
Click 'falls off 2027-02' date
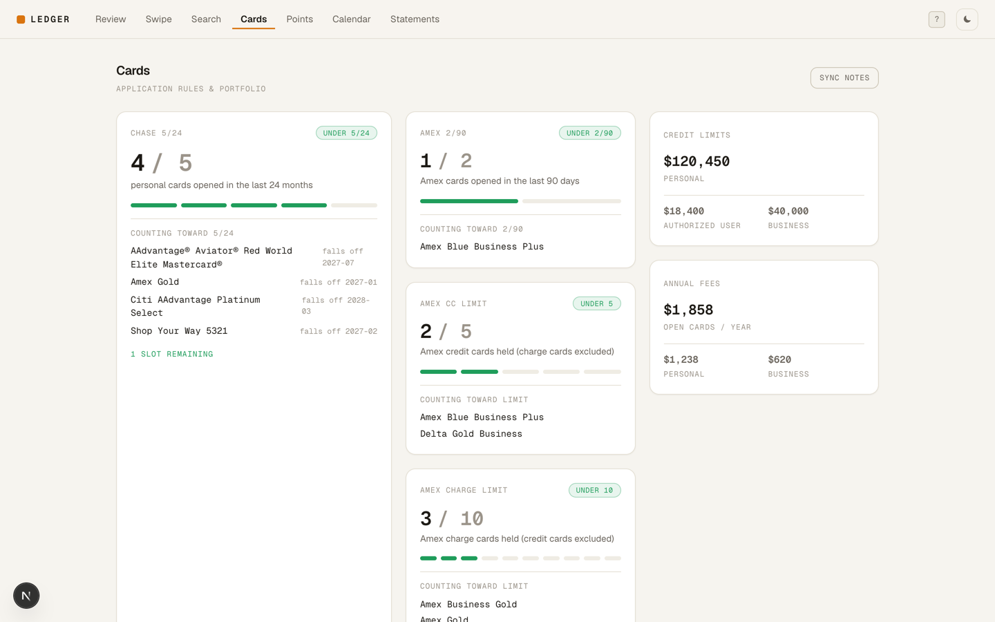coord(338,331)
